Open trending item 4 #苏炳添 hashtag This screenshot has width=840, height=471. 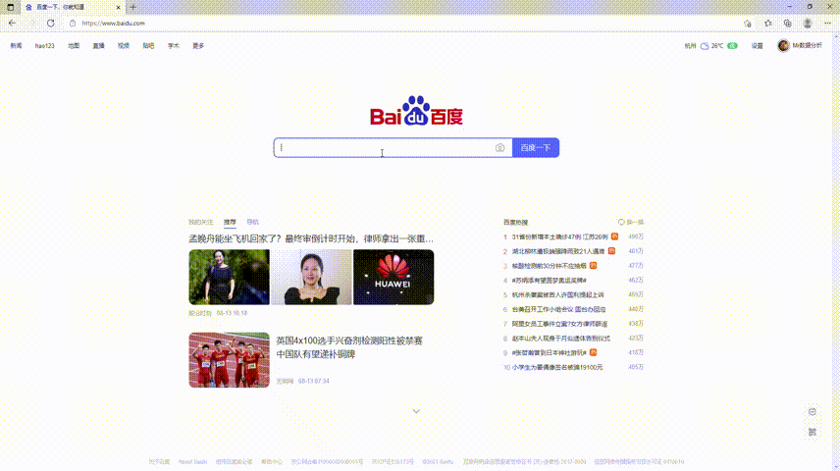coord(550,280)
